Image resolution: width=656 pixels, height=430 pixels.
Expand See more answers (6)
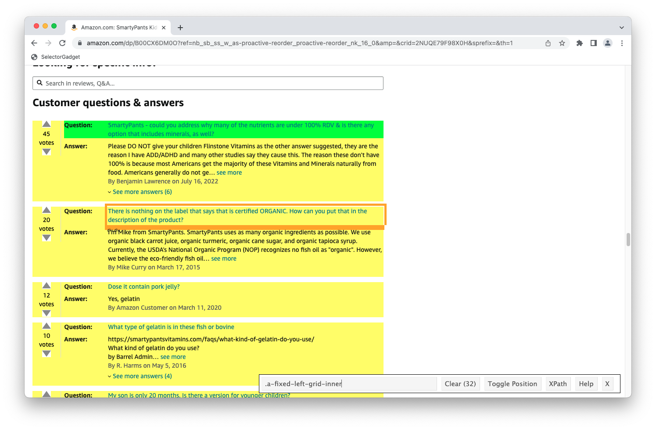[x=142, y=192]
